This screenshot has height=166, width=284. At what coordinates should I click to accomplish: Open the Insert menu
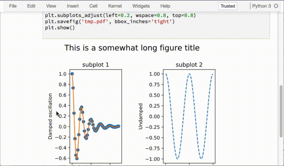pos(73,6)
